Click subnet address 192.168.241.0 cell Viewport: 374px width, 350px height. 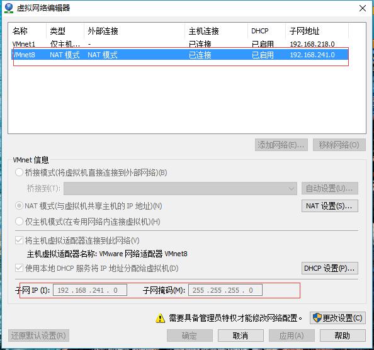point(312,55)
